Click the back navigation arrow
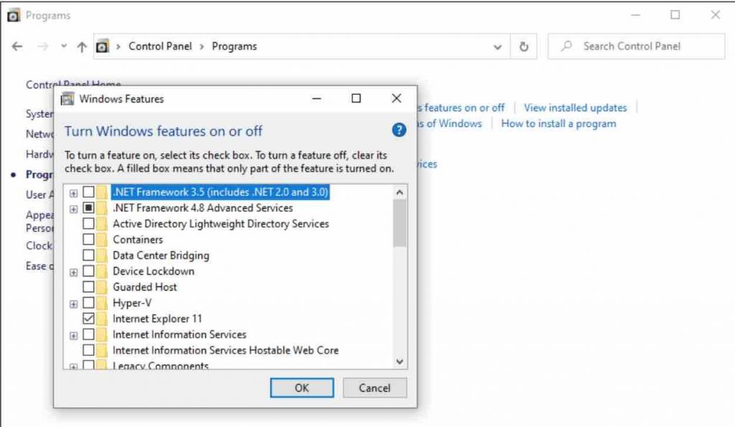This screenshot has height=427, width=735. (x=17, y=46)
